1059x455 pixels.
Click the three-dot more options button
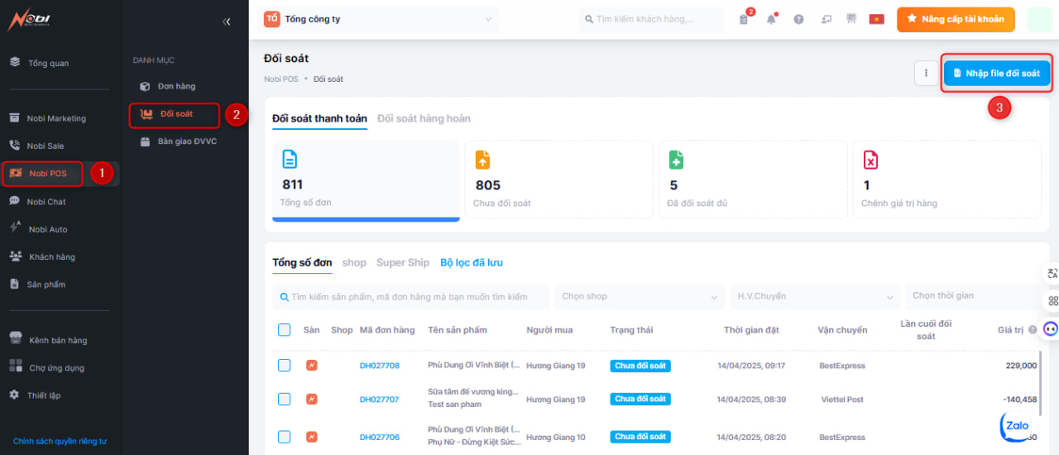(926, 74)
